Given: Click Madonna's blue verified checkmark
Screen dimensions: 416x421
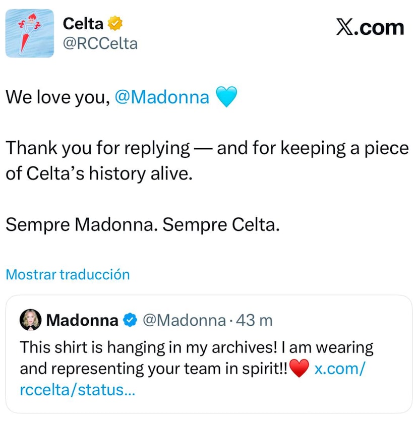Looking at the screenshot, I should [130, 320].
